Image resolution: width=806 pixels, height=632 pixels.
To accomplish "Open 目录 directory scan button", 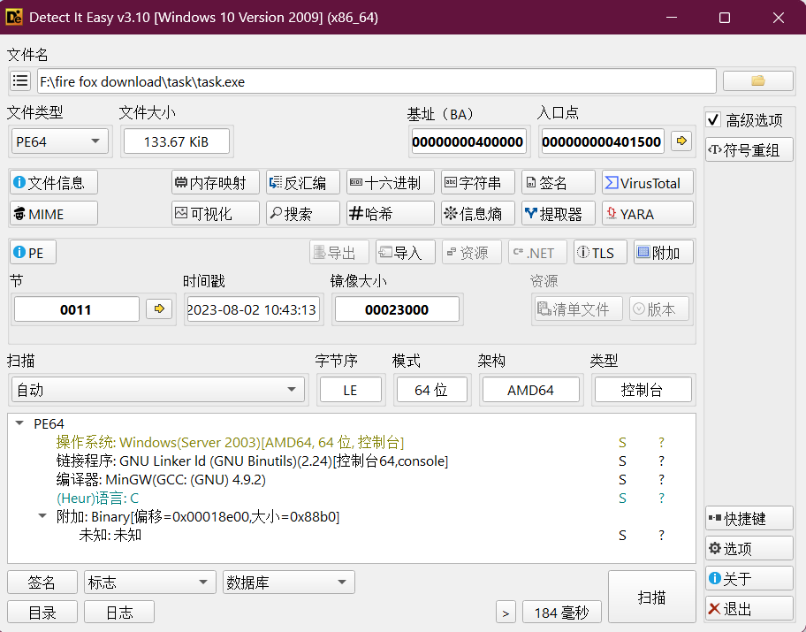I will 42,612.
